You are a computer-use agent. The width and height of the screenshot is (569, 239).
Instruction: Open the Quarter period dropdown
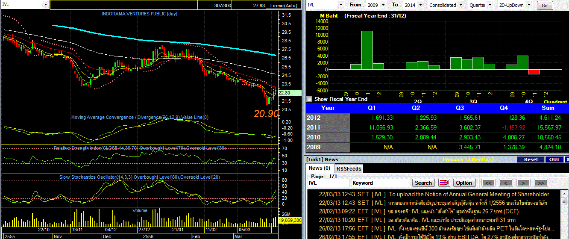click(x=491, y=5)
